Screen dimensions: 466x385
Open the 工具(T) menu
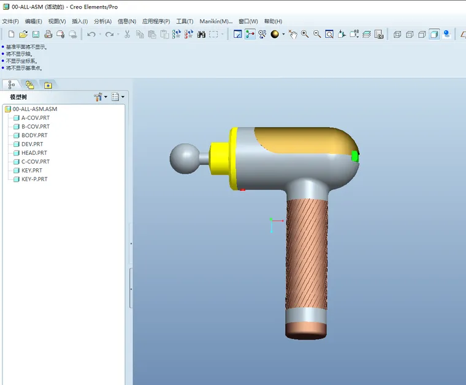click(185, 21)
